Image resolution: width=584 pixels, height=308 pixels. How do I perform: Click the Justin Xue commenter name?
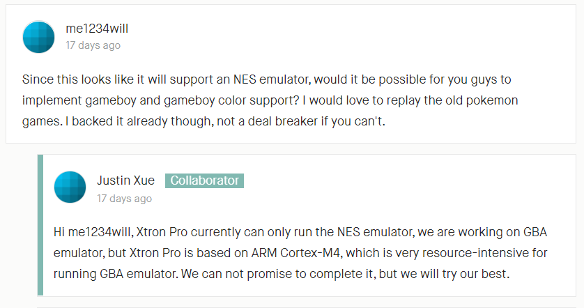point(125,180)
